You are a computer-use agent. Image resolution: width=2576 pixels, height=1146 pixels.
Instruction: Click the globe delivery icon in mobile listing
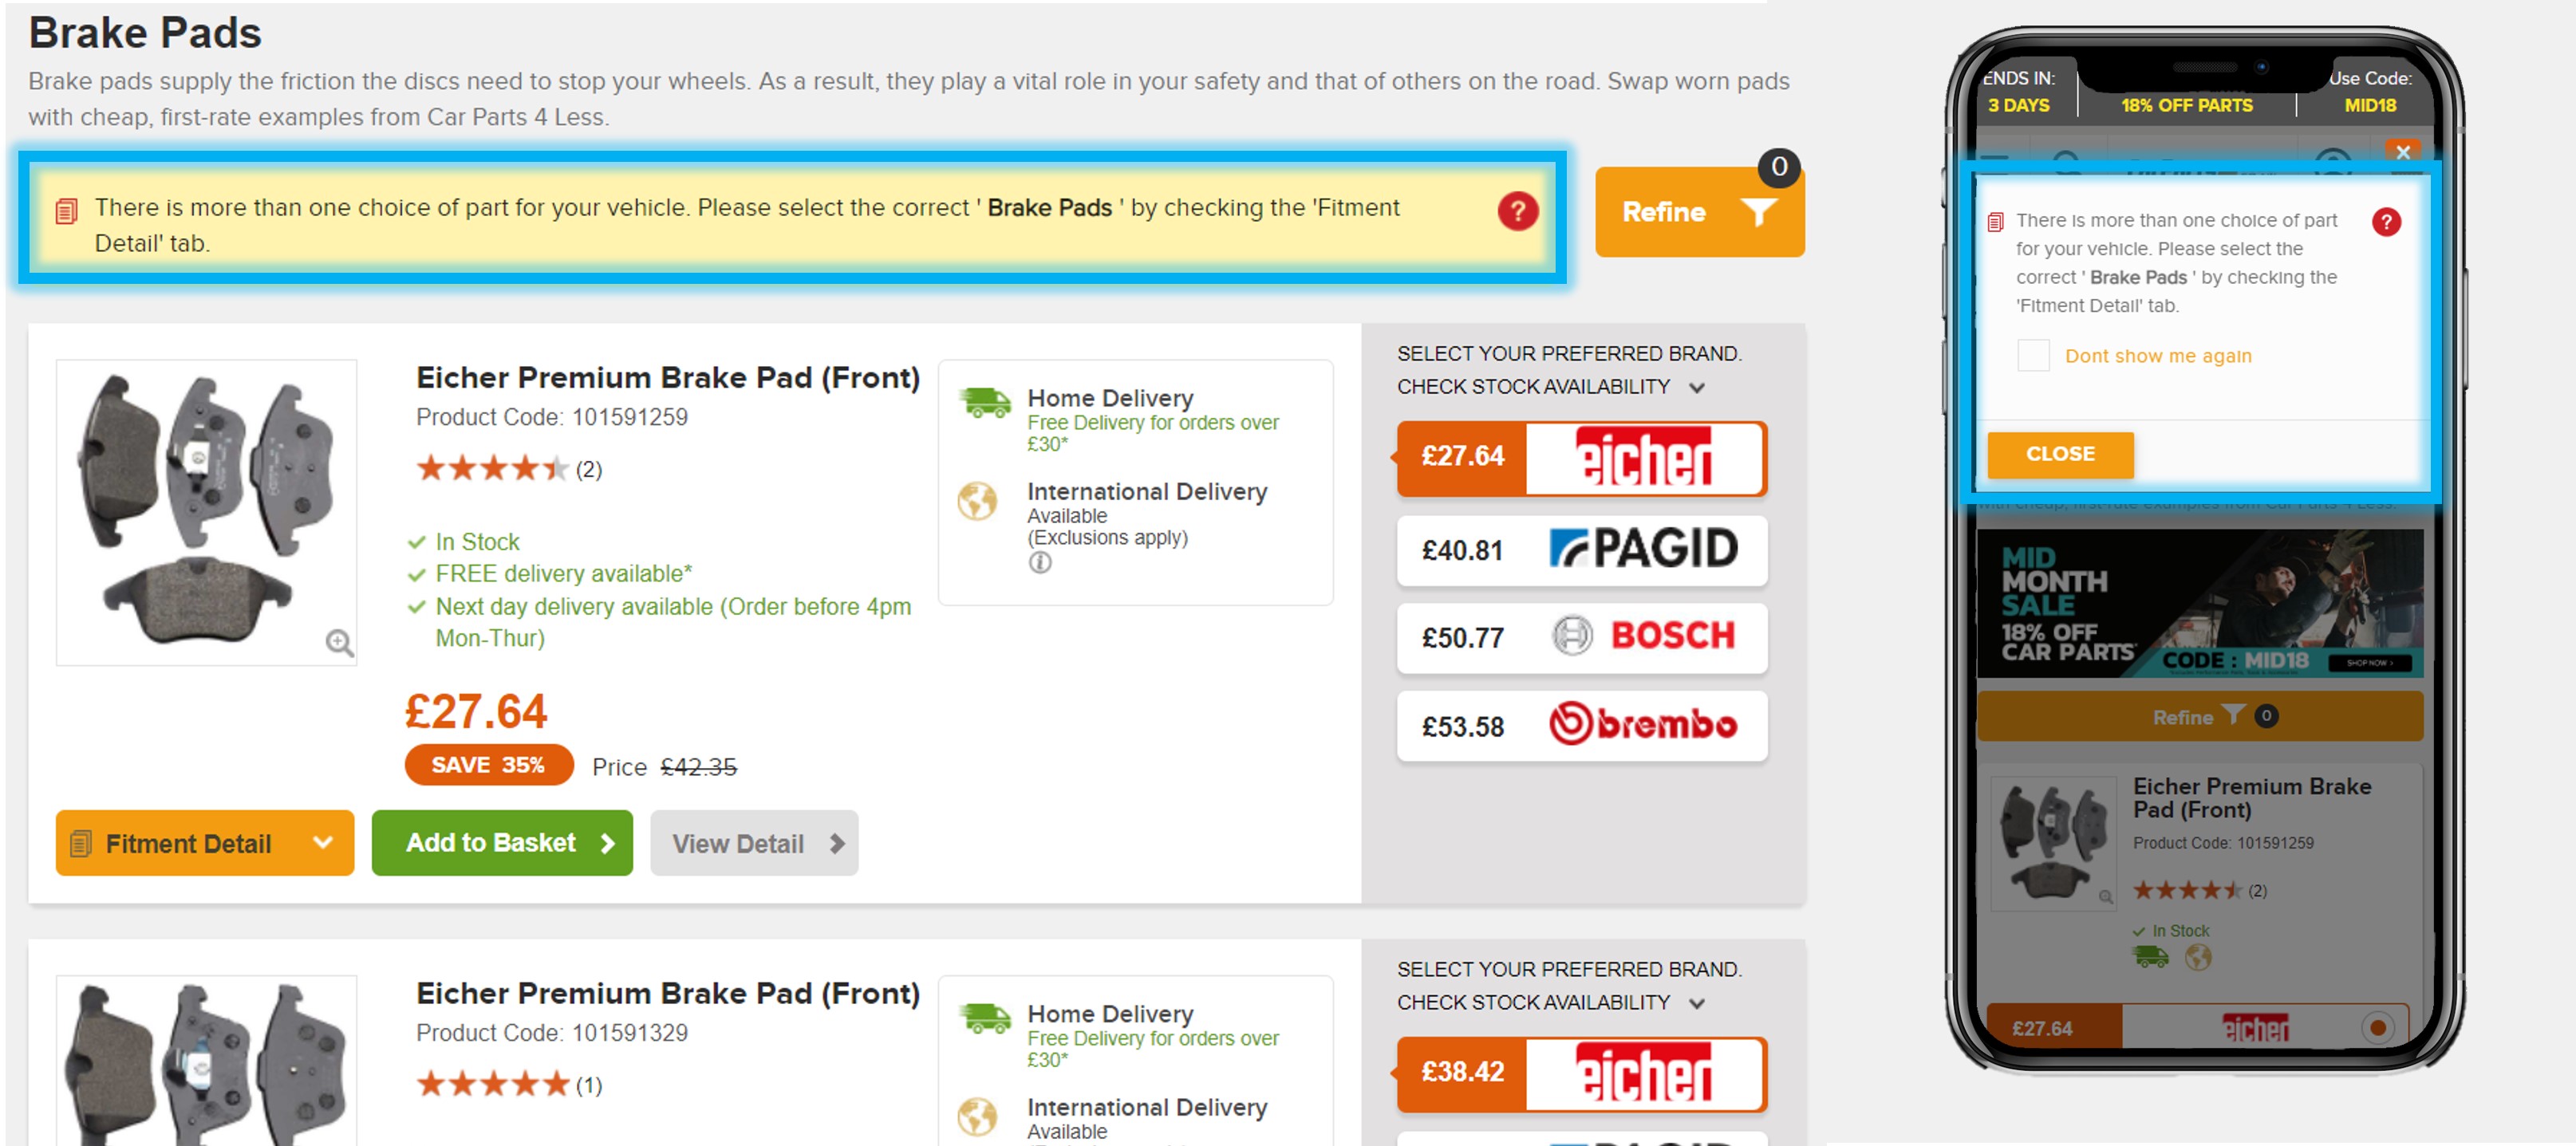(x=2197, y=958)
